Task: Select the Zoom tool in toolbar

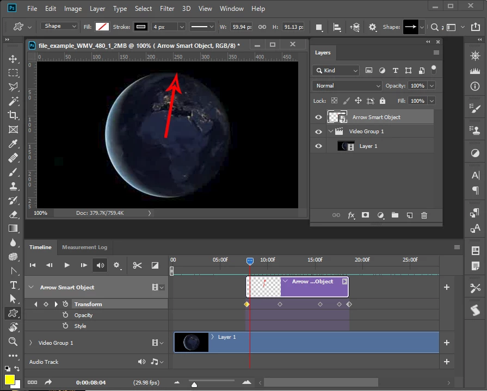Action: [13, 342]
